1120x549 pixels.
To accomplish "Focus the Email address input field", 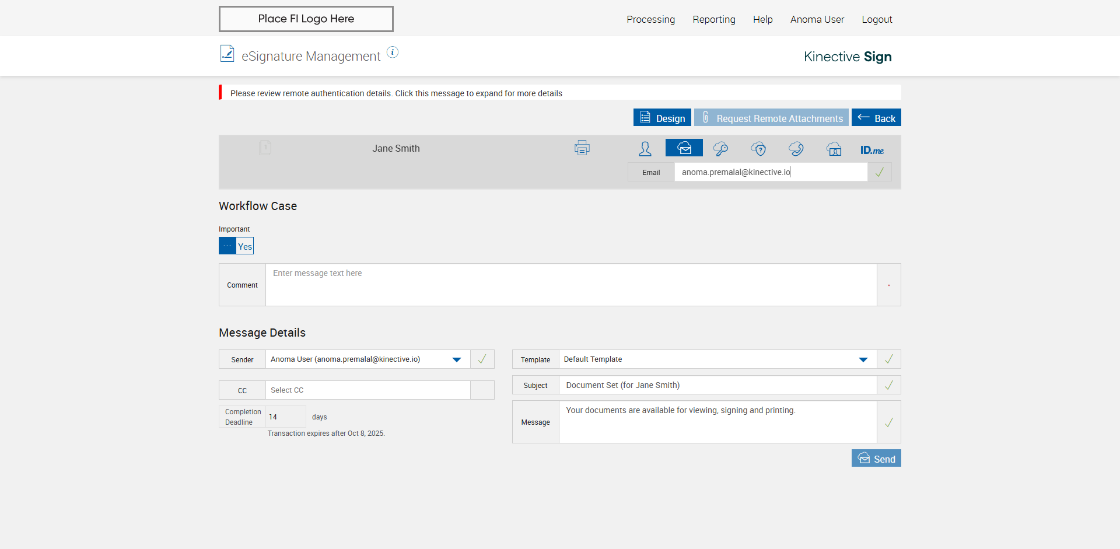I will [771, 172].
